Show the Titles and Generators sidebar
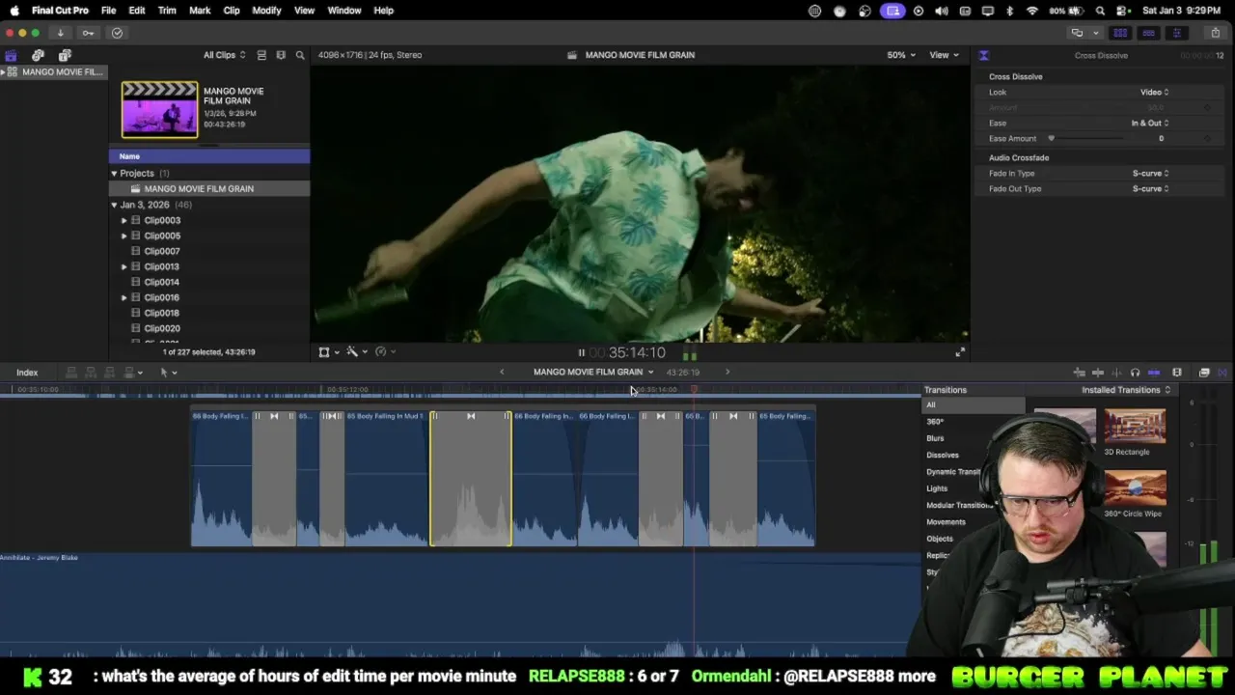This screenshot has width=1235, height=695. click(x=65, y=55)
